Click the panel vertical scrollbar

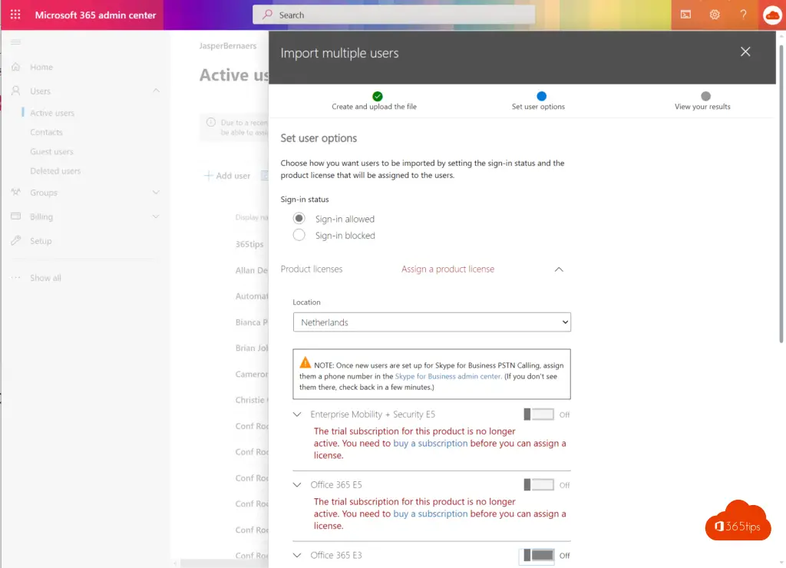pyautogui.click(x=781, y=194)
